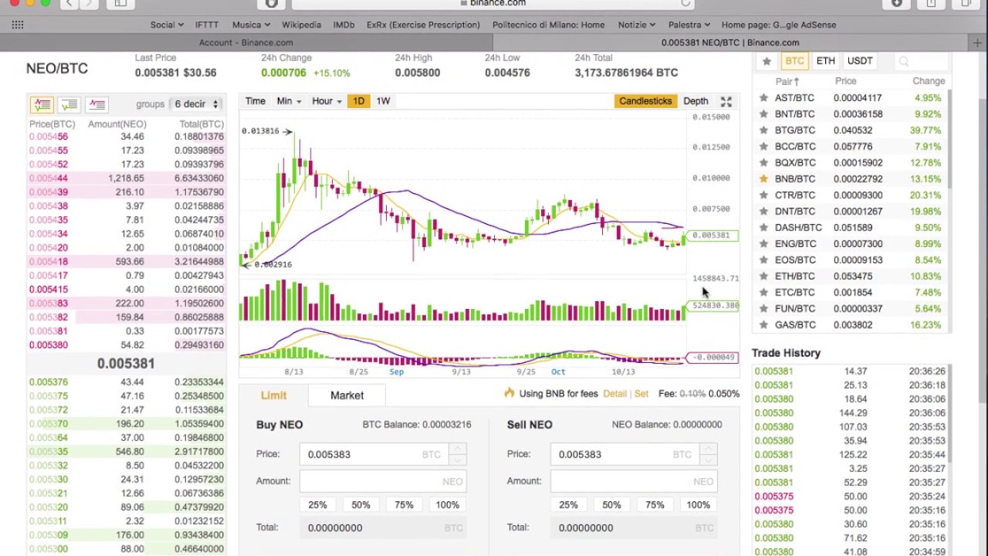The width and height of the screenshot is (988, 556).
Task: Sort market list by Change column
Action: point(929,81)
